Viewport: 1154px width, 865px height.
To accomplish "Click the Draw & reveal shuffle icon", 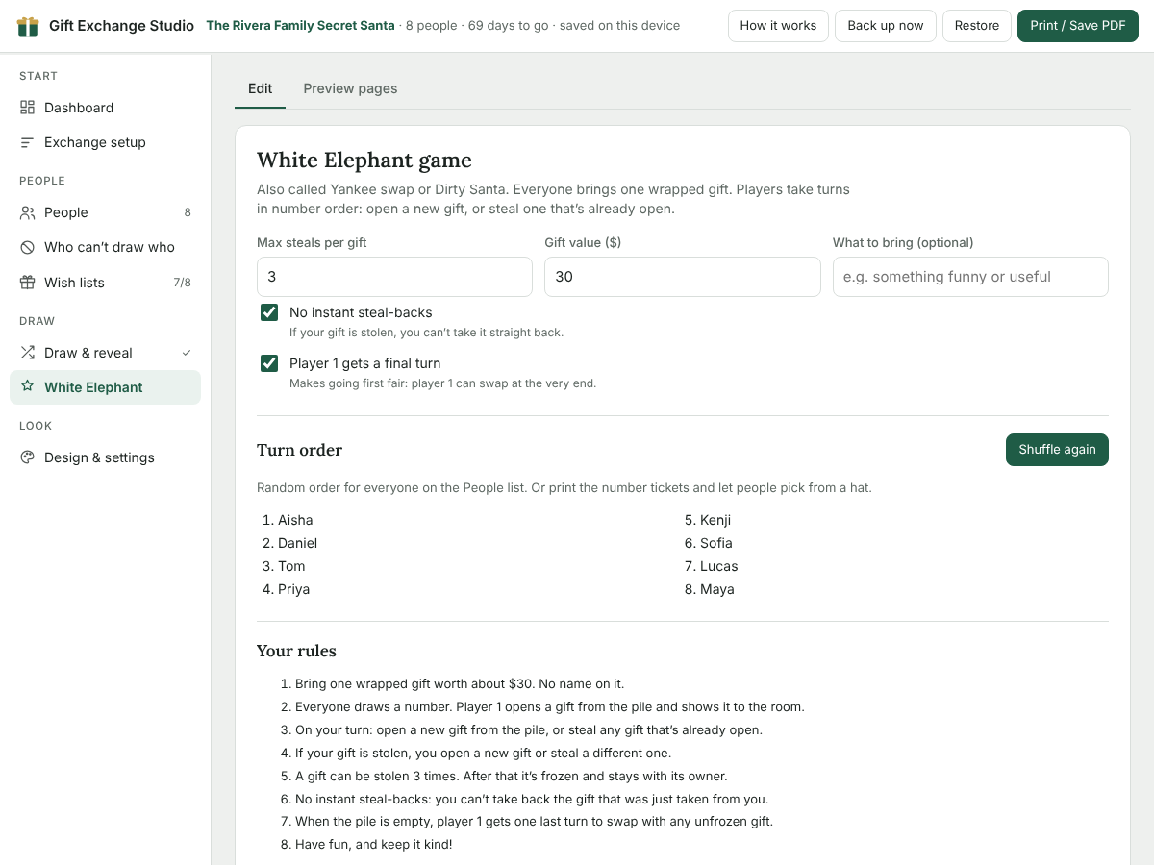I will tap(27, 353).
